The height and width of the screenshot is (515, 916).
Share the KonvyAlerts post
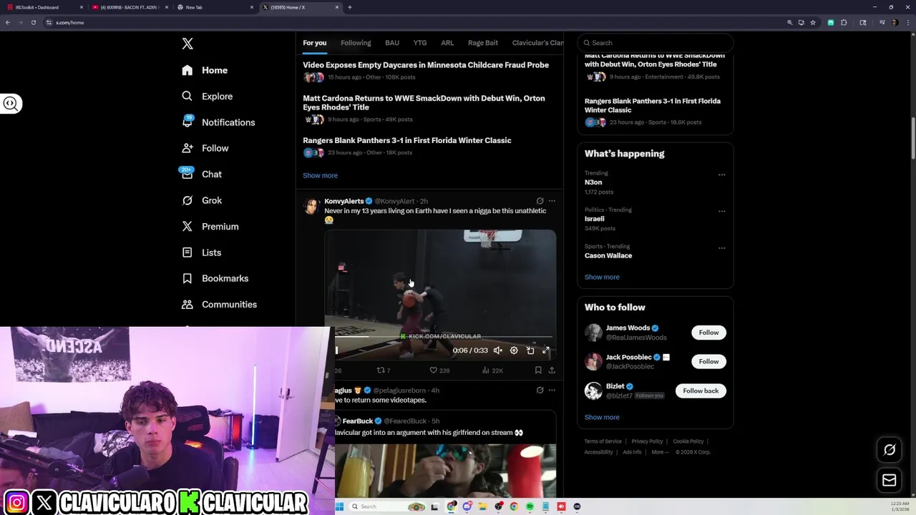point(552,371)
